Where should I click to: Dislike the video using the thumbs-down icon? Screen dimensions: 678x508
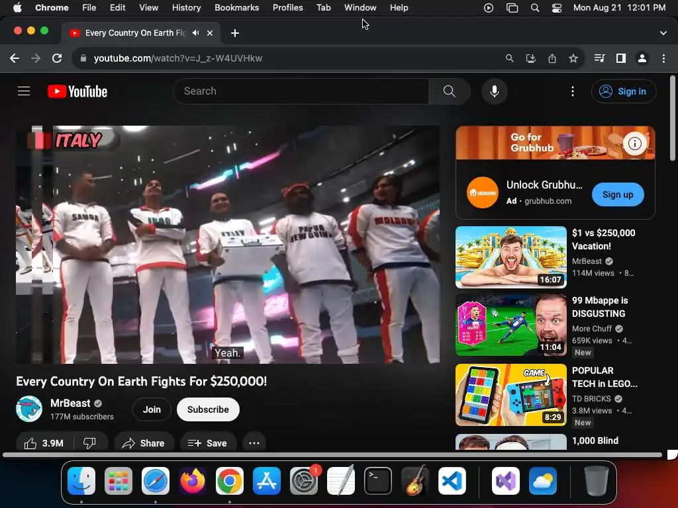pyautogui.click(x=89, y=443)
